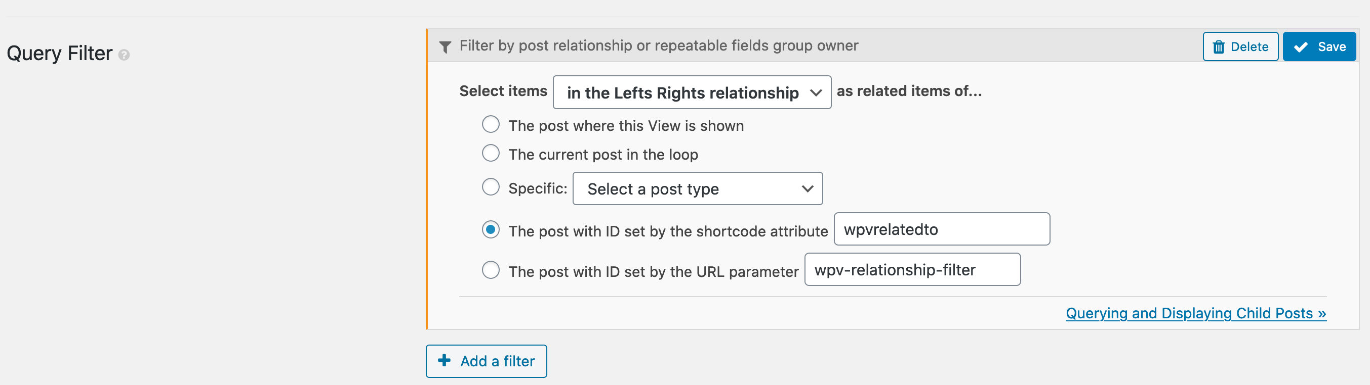Image resolution: width=1370 pixels, height=385 pixels.
Task: Click the 'Filter by post relationship' header title
Action: point(658,45)
